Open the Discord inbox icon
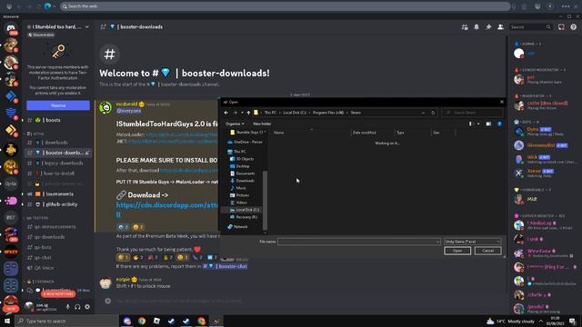The height and width of the screenshot is (327, 582). [x=561, y=27]
